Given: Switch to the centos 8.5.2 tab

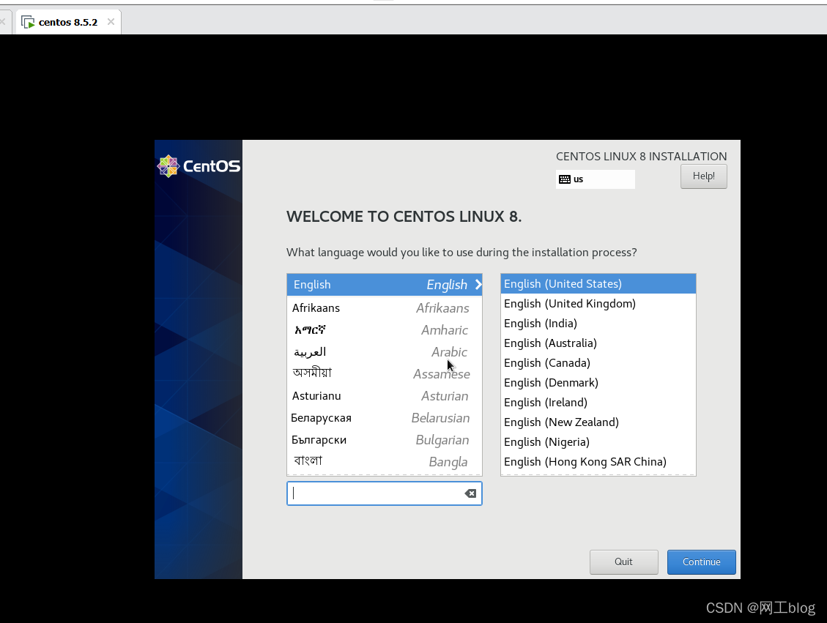Looking at the screenshot, I should tap(68, 22).
